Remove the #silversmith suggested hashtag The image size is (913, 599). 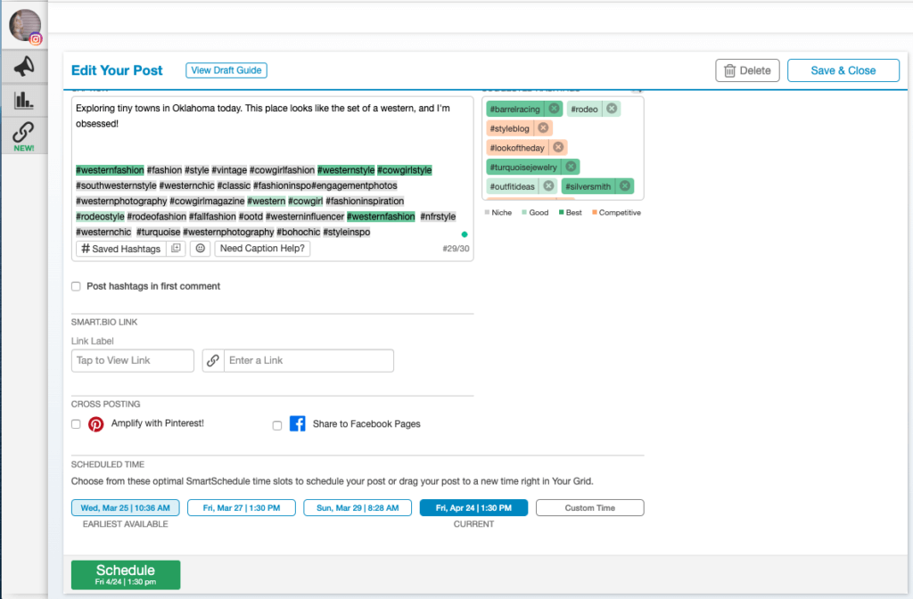(625, 186)
